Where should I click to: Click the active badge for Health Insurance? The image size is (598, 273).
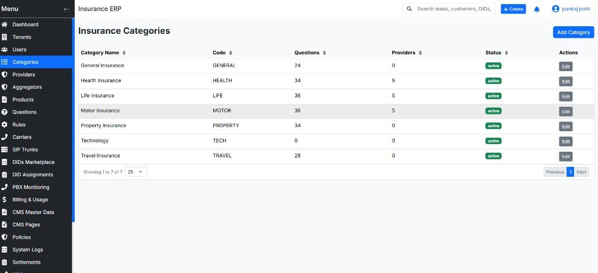493,80
